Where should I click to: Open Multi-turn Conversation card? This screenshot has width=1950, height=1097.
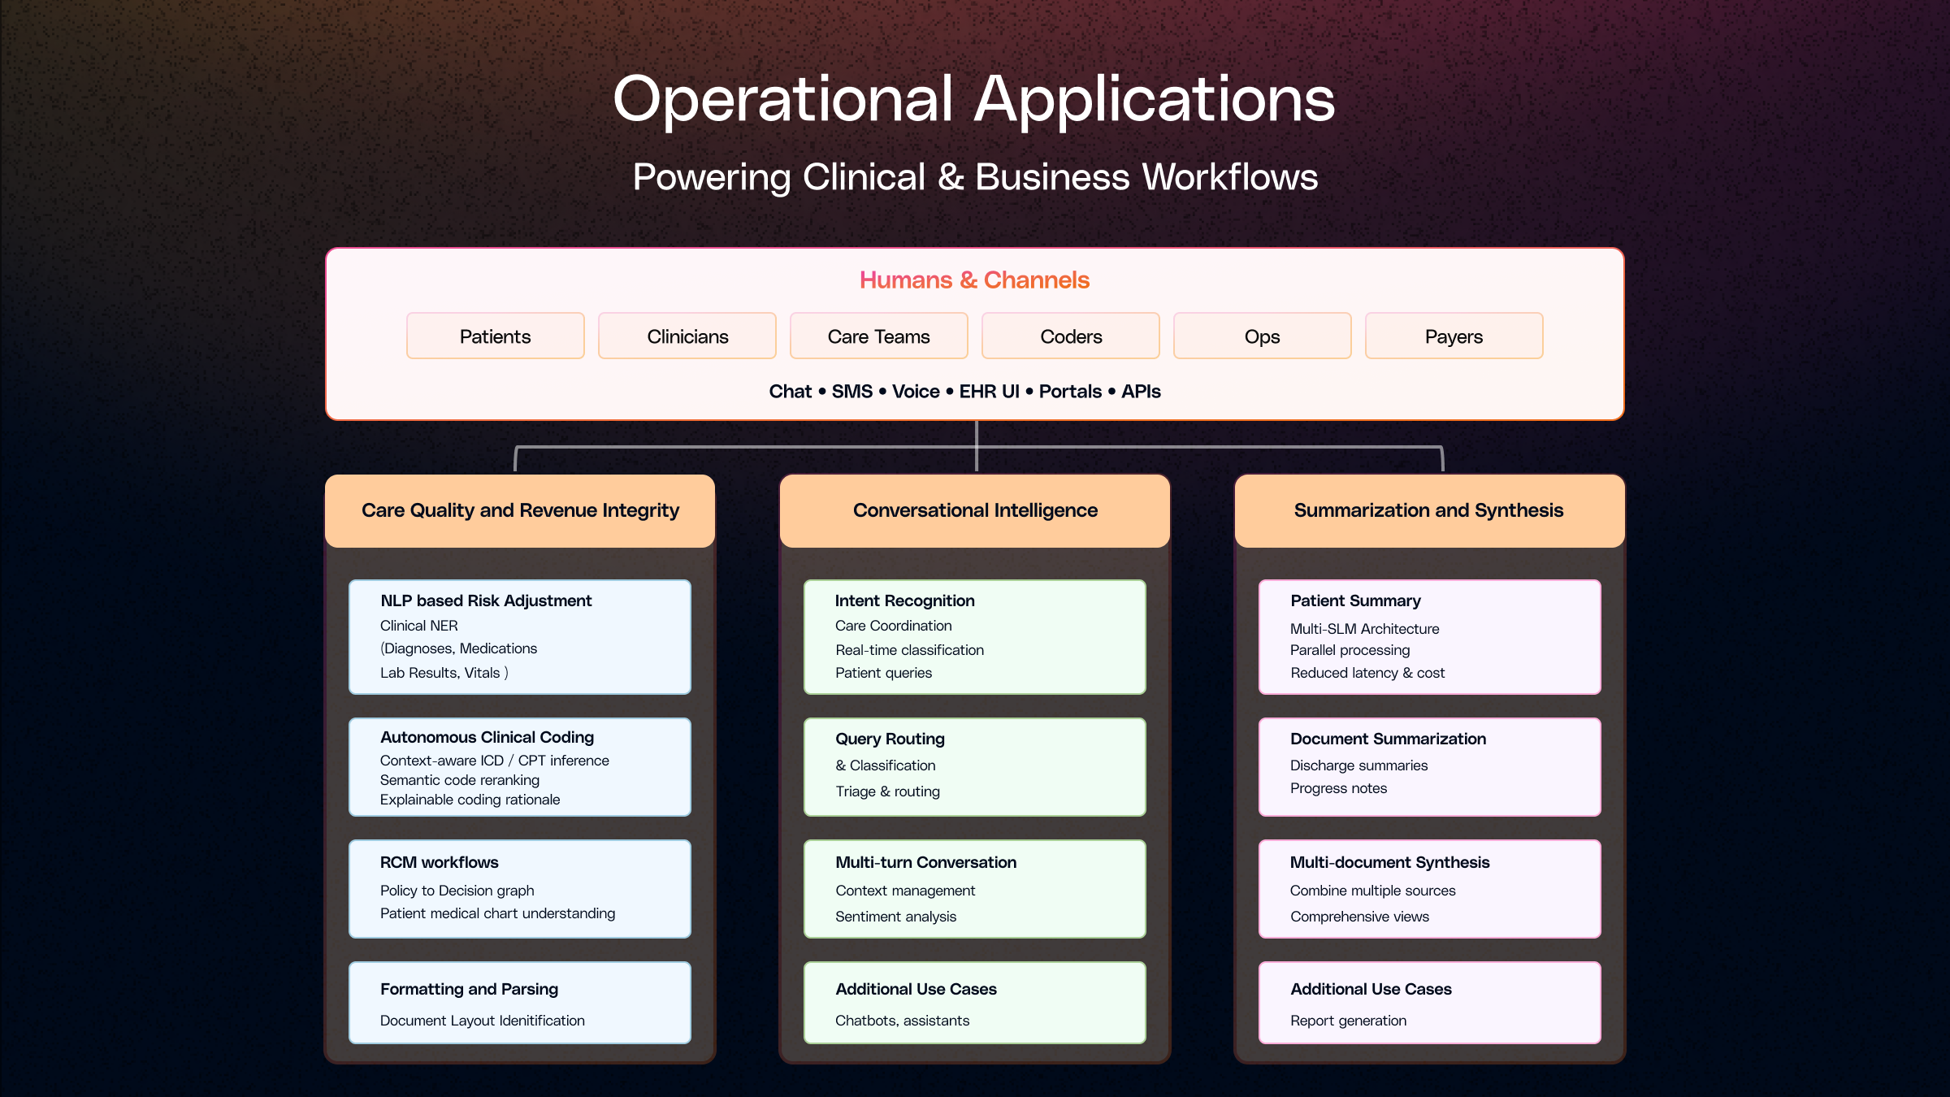[x=974, y=888]
